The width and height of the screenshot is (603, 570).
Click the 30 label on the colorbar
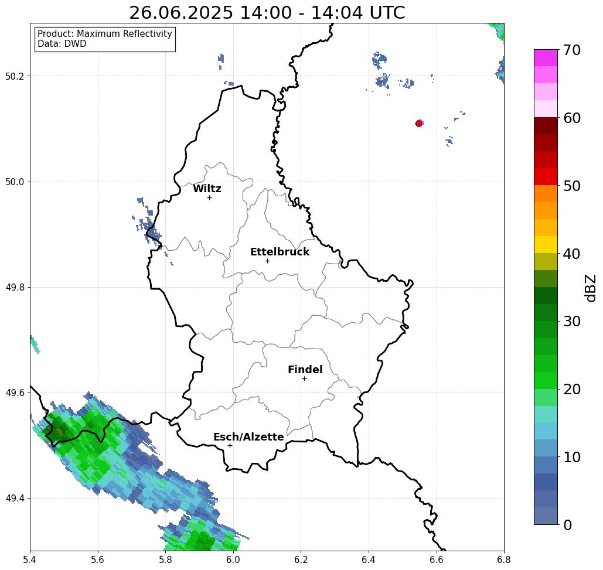pos(572,322)
